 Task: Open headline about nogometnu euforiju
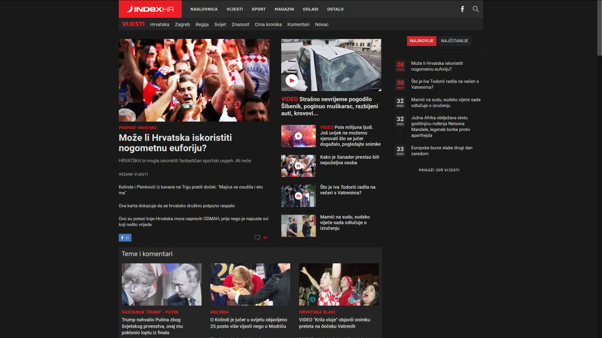[175, 143]
